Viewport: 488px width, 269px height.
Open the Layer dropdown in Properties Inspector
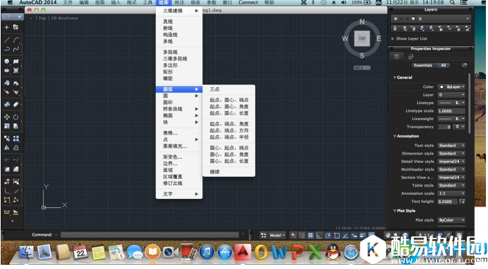[451, 95]
